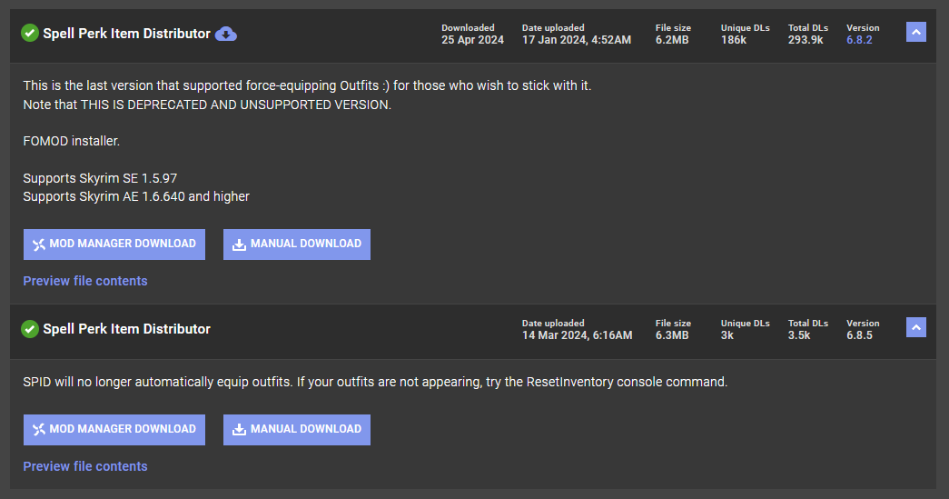Click the green checkmark on the 6.8.2 file
Image resolution: width=949 pixels, height=499 pixels.
click(x=30, y=34)
